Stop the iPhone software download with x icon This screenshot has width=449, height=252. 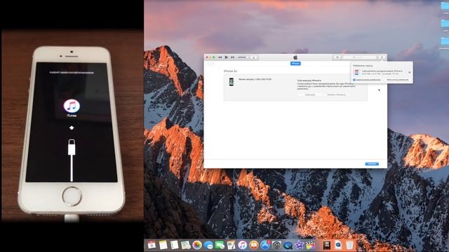pos(410,72)
